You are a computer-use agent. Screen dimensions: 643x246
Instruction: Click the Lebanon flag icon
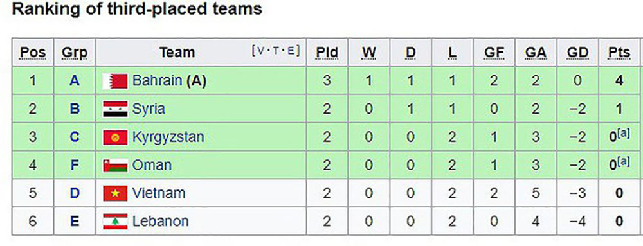pyautogui.click(x=115, y=221)
